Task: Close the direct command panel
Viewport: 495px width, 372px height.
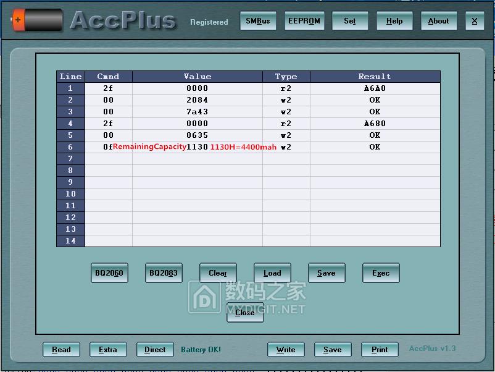Action: click(245, 312)
